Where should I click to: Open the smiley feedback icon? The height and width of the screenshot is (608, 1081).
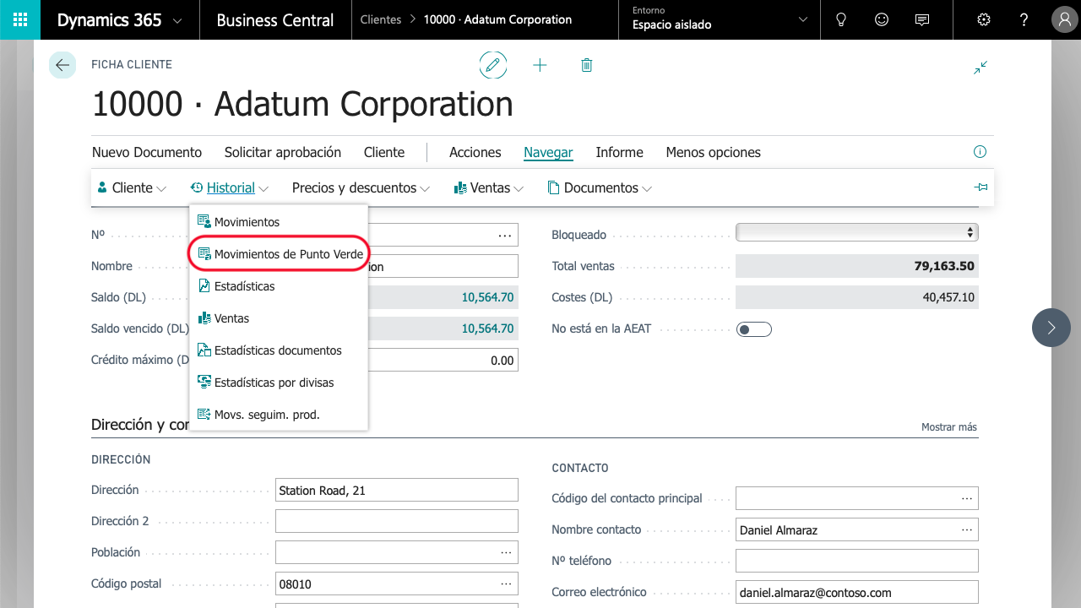pyautogui.click(x=882, y=19)
